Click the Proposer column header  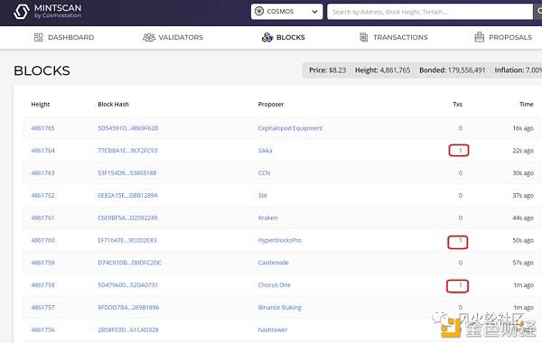271,105
